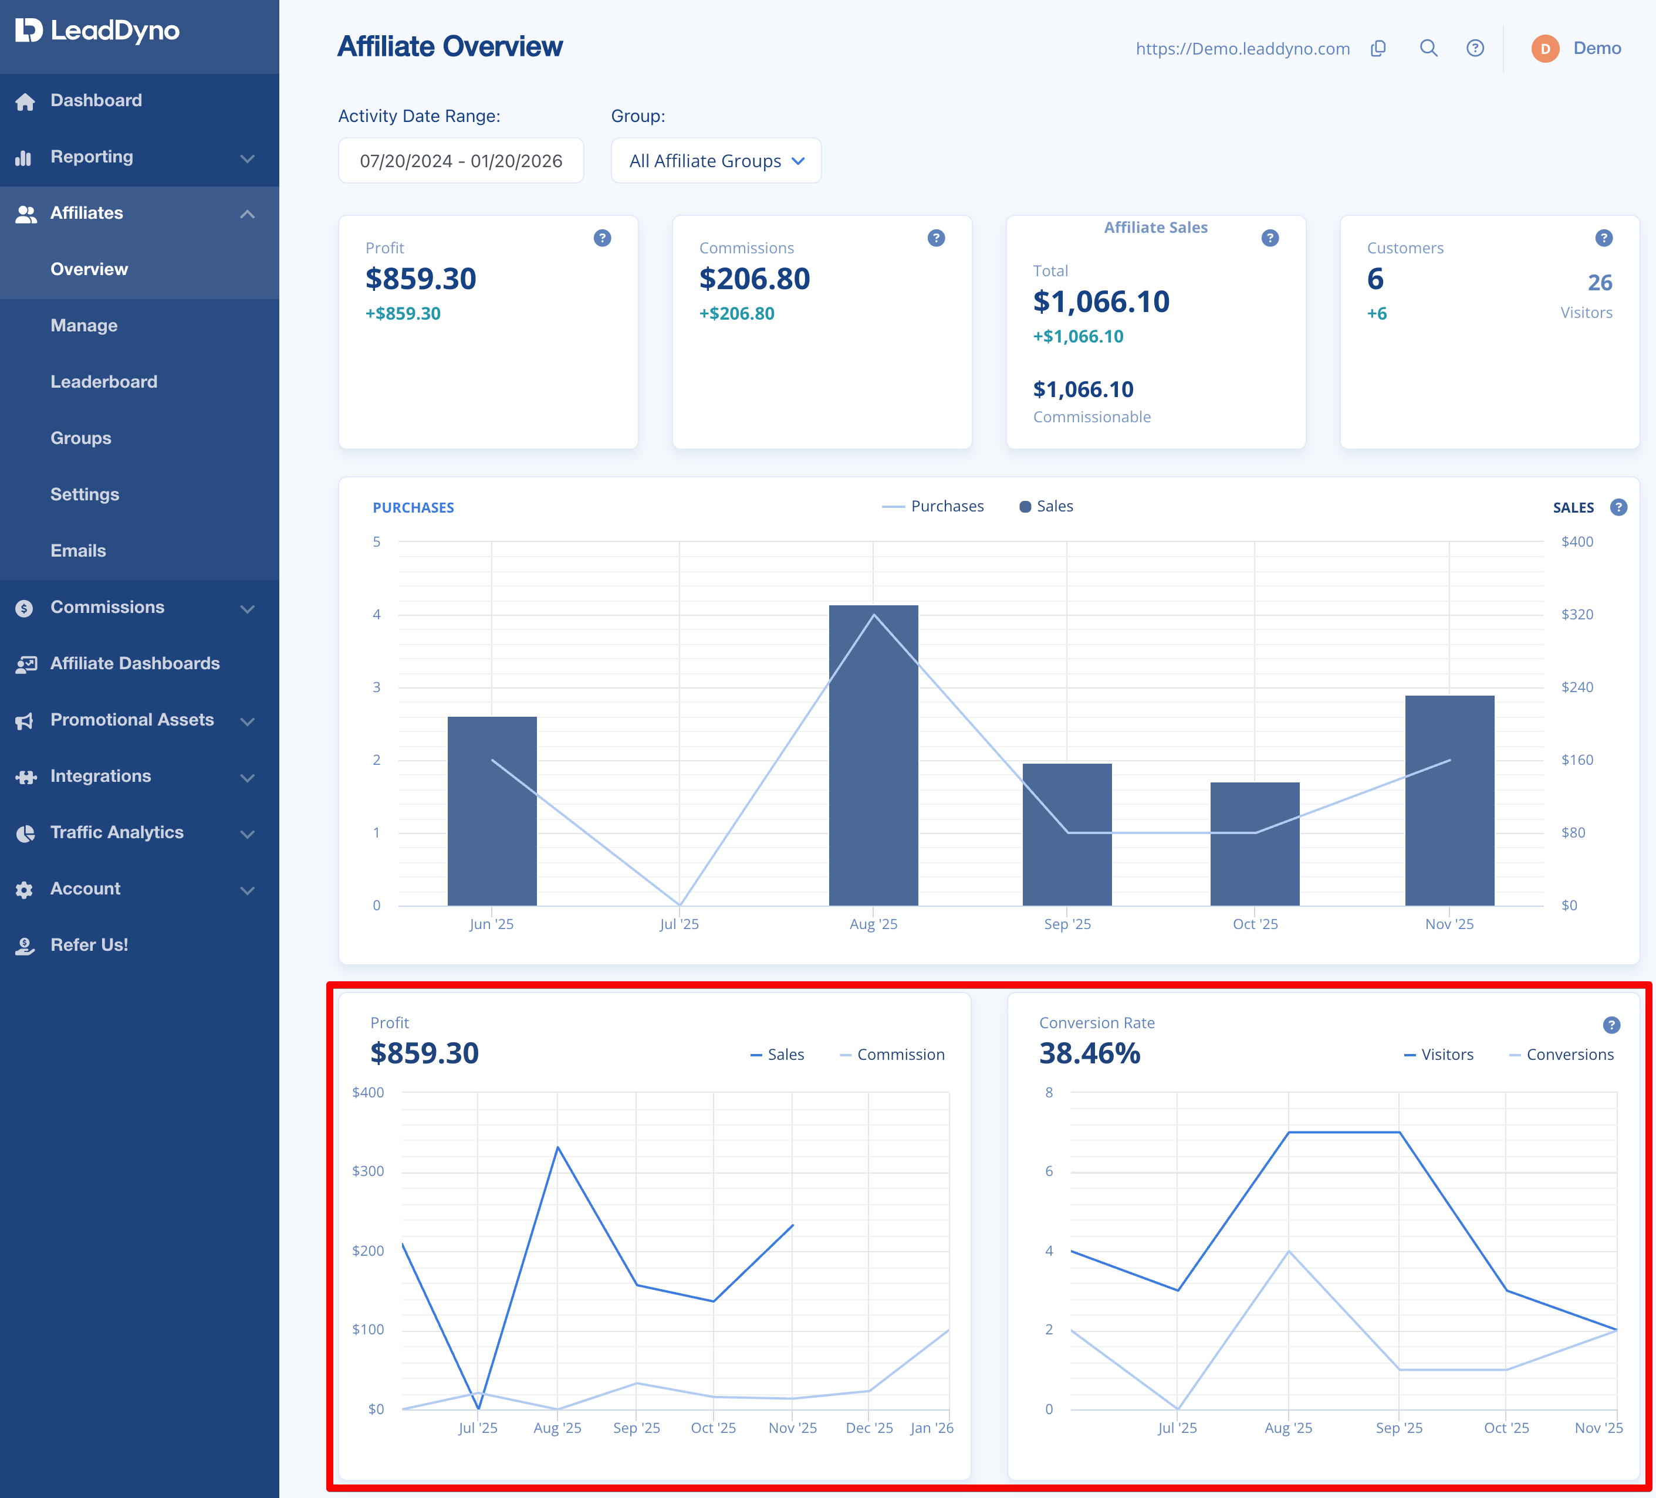This screenshot has width=1656, height=1498.
Task: Click the Commissions card help icon
Action: 937,238
